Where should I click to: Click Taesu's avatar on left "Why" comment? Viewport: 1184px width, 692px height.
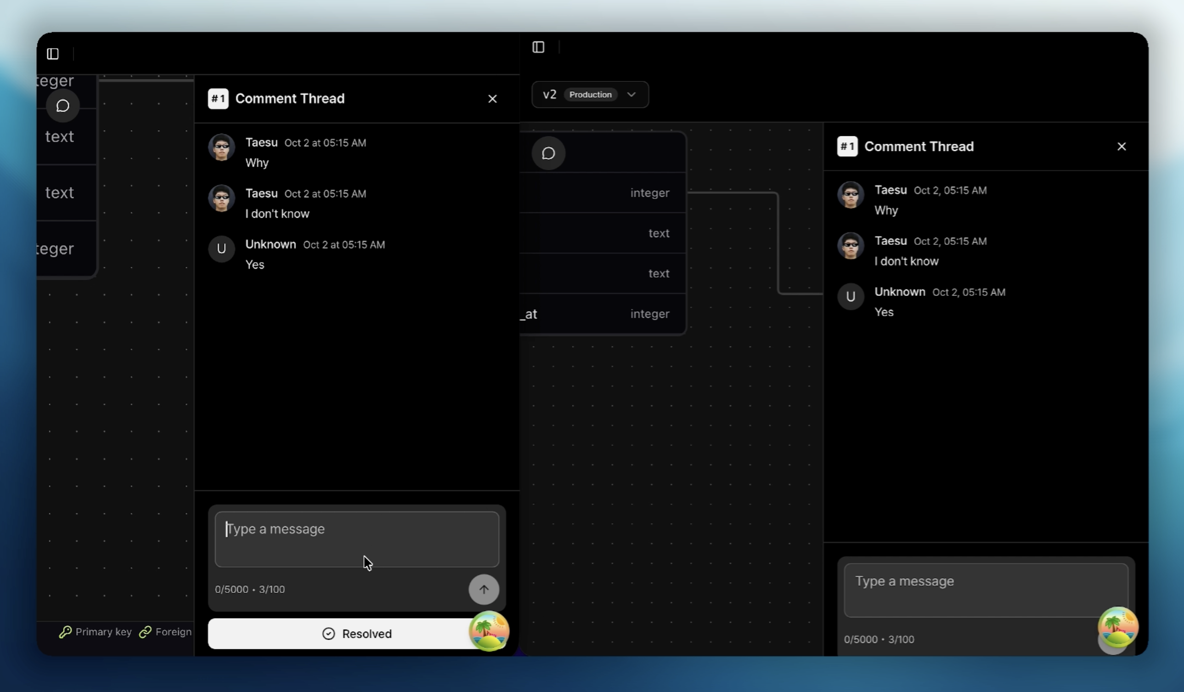pos(221,147)
